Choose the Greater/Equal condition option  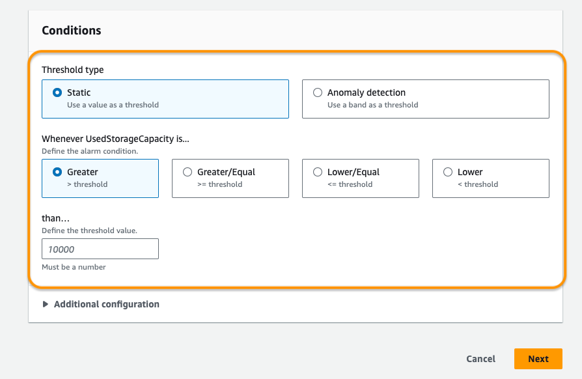(230, 178)
